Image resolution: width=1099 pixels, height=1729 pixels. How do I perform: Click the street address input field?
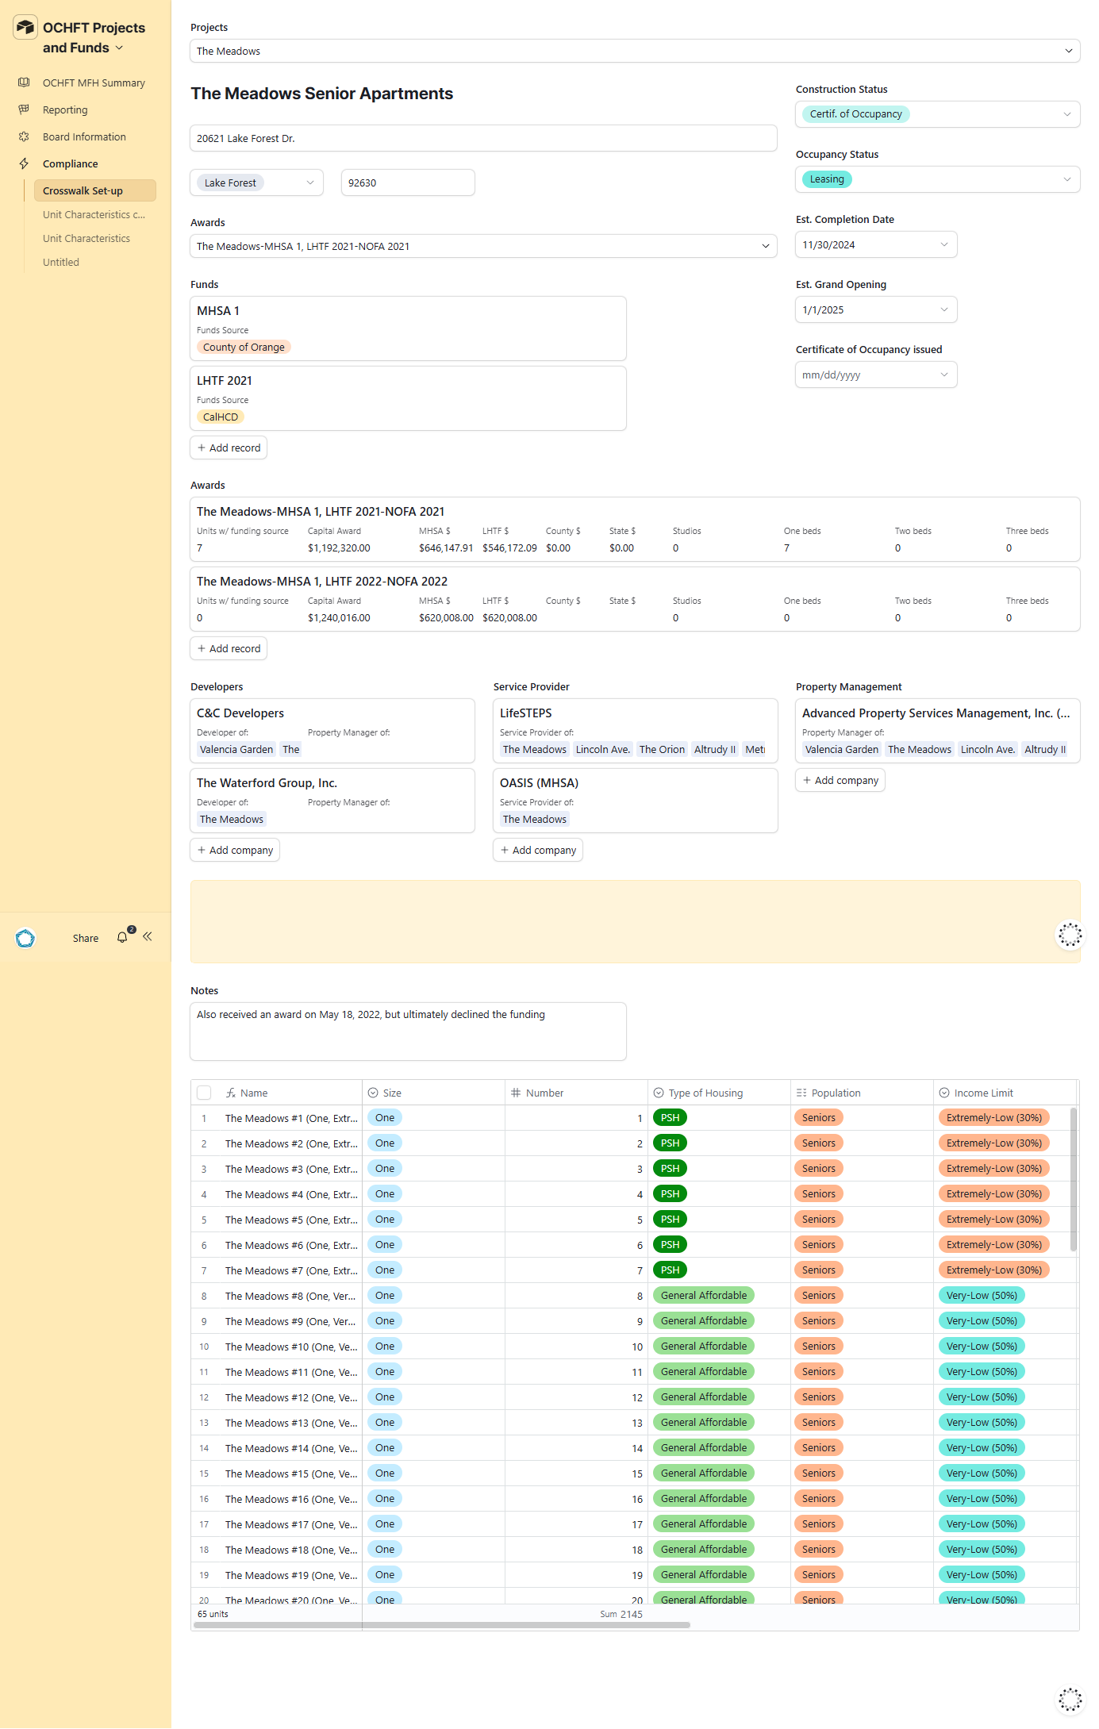(482, 138)
